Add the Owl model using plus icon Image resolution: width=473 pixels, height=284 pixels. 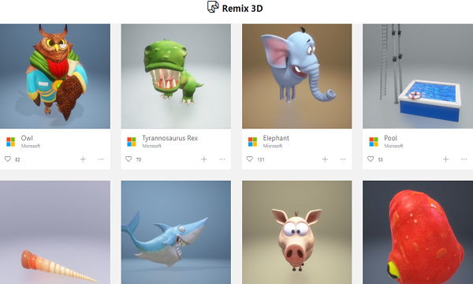pos(83,159)
